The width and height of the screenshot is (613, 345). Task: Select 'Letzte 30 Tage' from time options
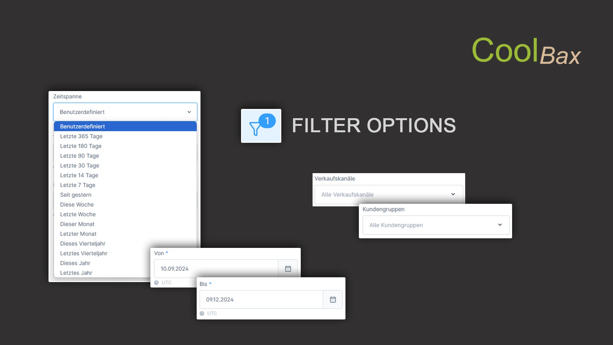[x=79, y=165]
